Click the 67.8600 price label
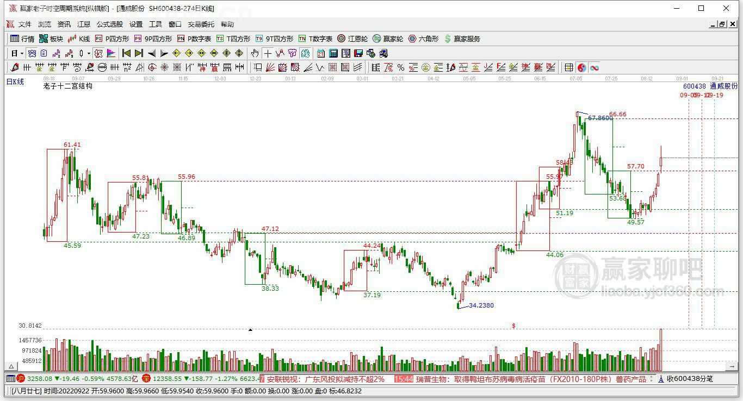The height and width of the screenshot is (401, 743). point(600,118)
